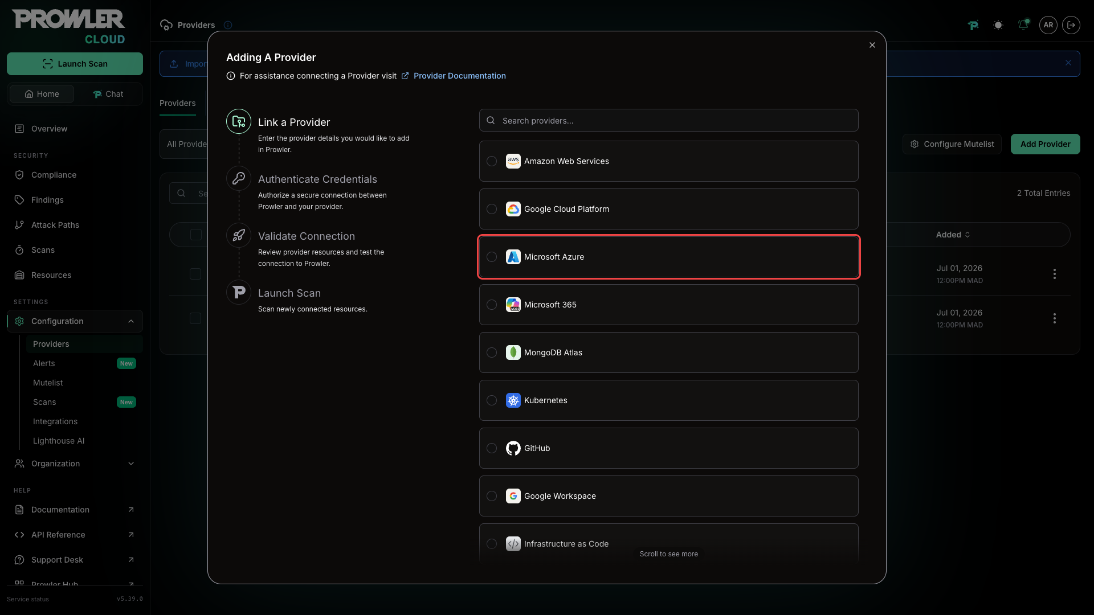Dismiss the import banner close icon
The height and width of the screenshot is (615, 1094).
pyautogui.click(x=1068, y=63)
